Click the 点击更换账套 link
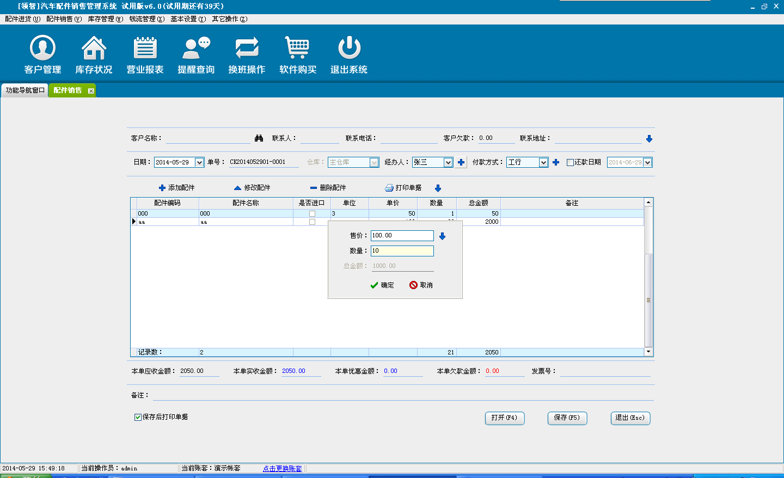Image resolution: width=784 pixels, height=478 pixels. pyautogui.click(x=282, y=469)
